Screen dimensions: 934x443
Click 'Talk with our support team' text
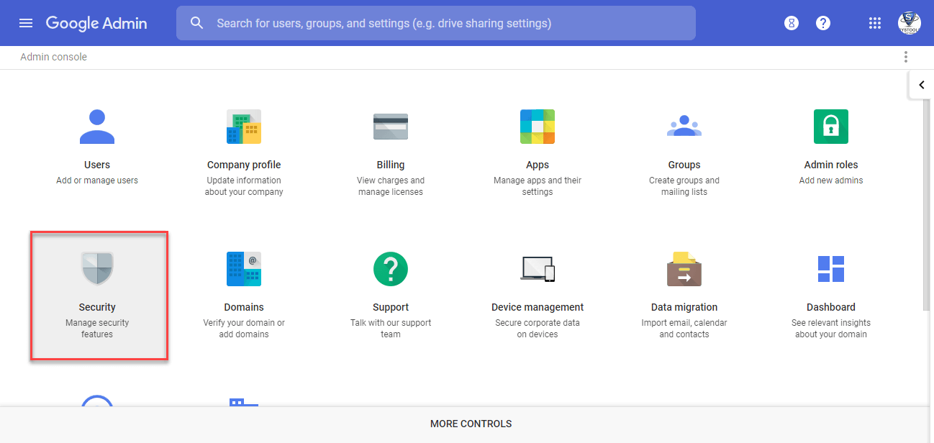391,329
